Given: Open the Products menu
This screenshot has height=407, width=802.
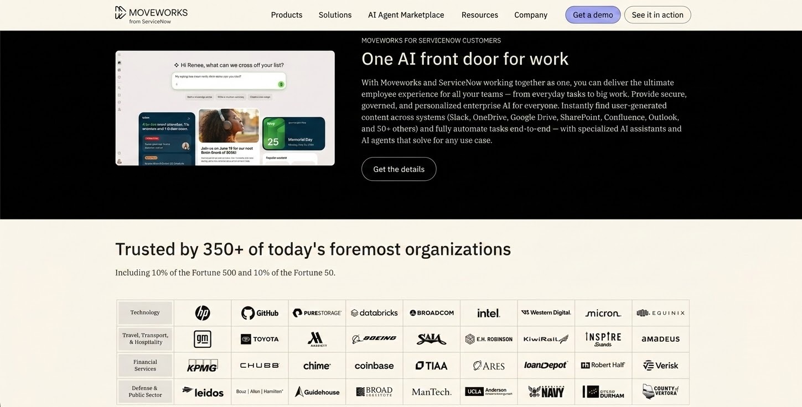Looking at the screenshot, I should [287, 15].
